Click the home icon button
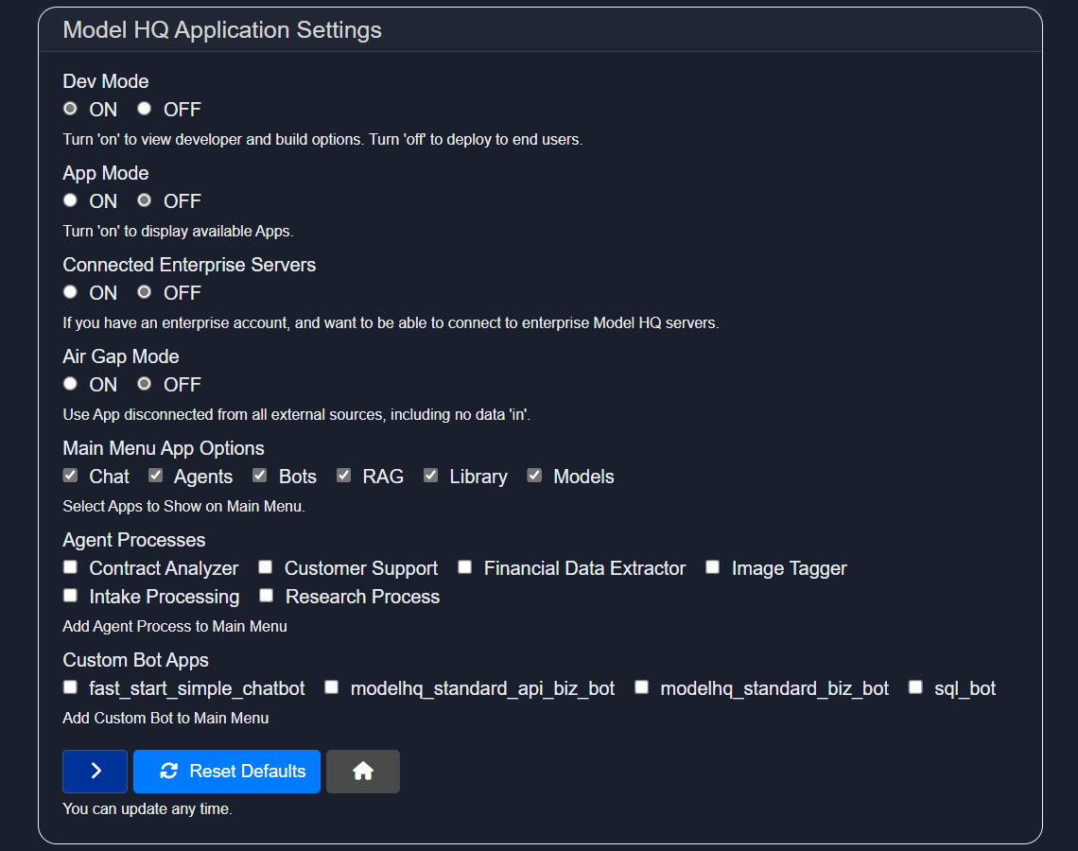Viewport: 1078px width, 851px height. point(362,772)
